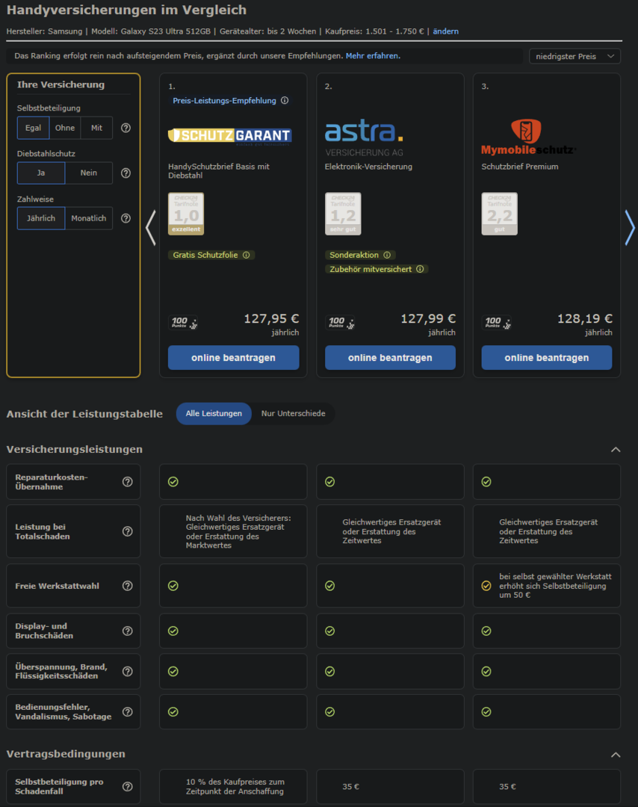This screenshot has height=807, width=638.
Task: Click info icon on Gratis Schutzfolie badge
Action: (x=246, y=255)
